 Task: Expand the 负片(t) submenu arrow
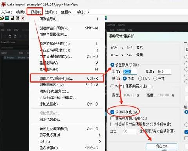100,142
